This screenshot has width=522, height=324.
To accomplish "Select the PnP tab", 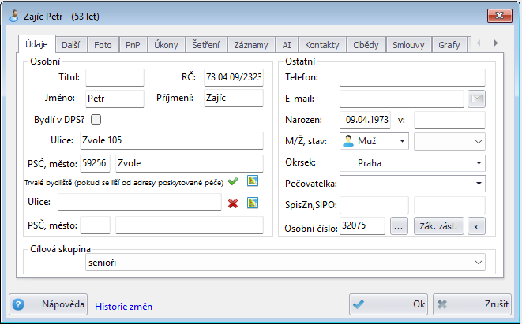I will point(133,45).
